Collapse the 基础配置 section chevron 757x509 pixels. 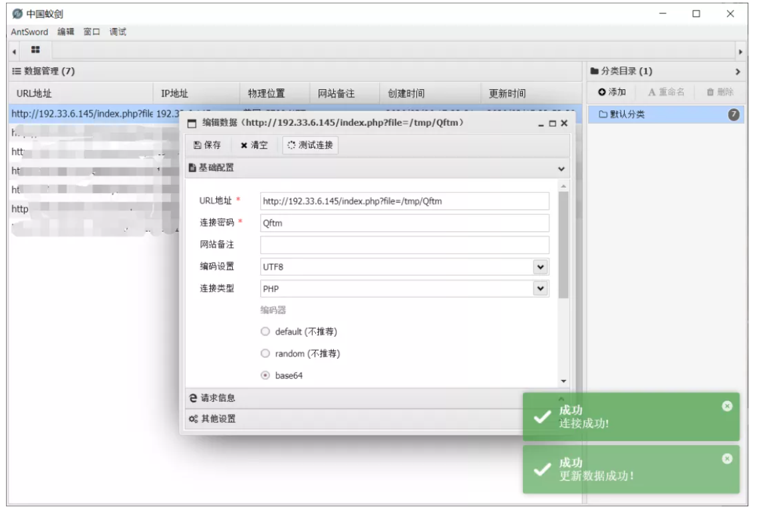pos(561,168)
